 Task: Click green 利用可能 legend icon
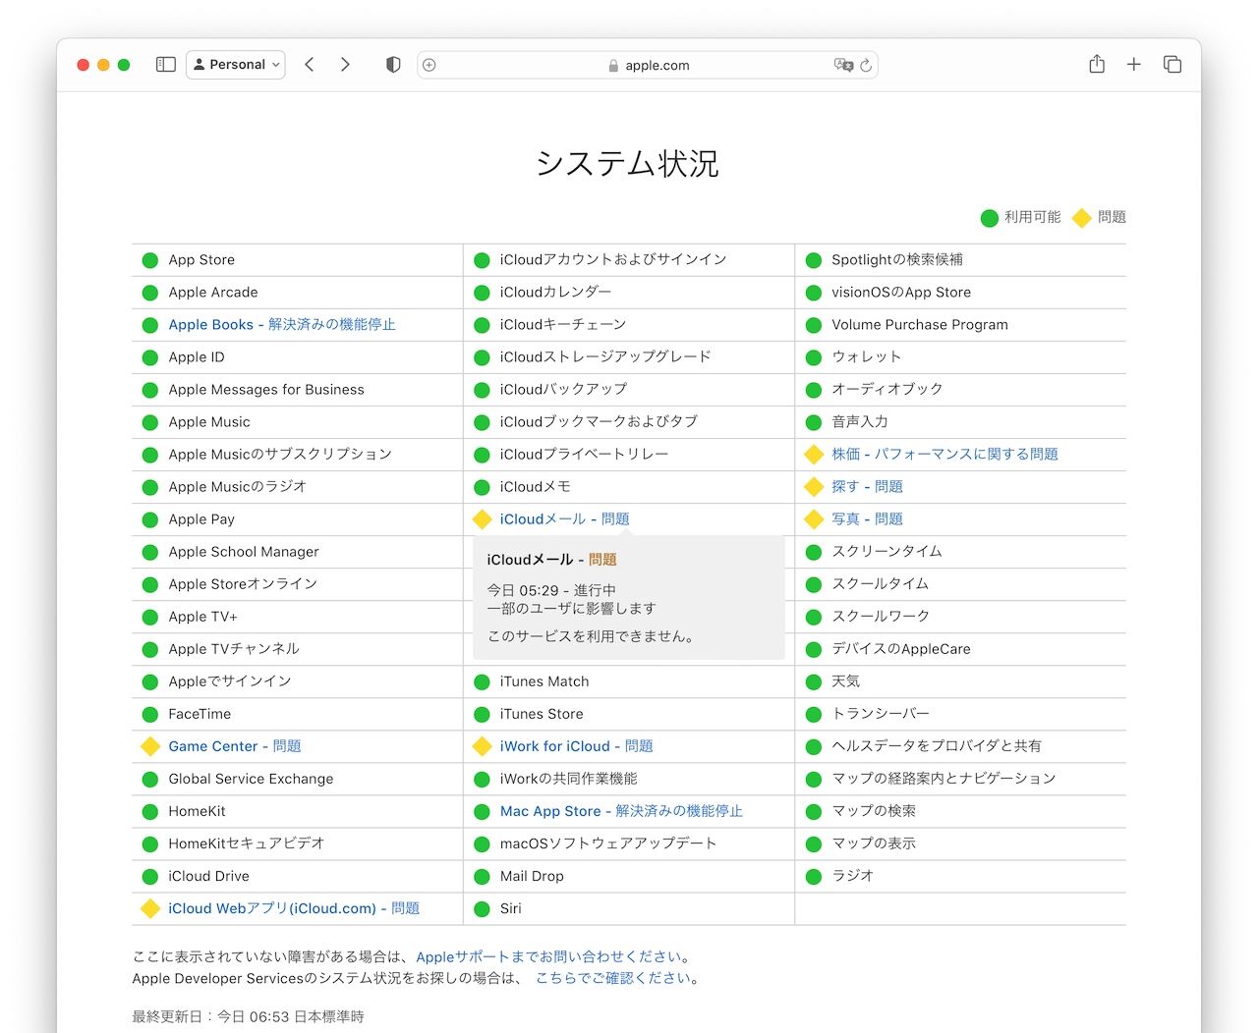pyautogui.click(x=990, y=218)
